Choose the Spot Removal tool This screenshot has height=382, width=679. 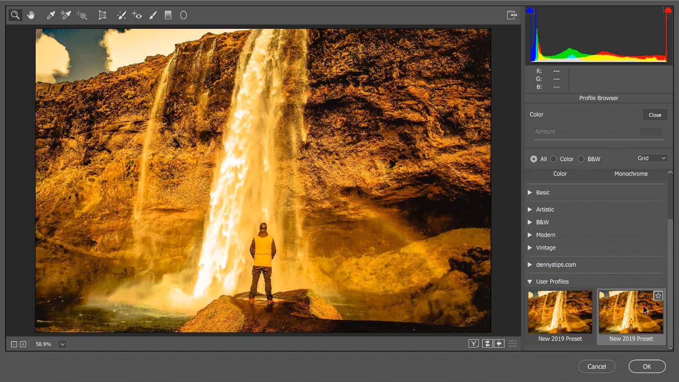pos(121,15)
